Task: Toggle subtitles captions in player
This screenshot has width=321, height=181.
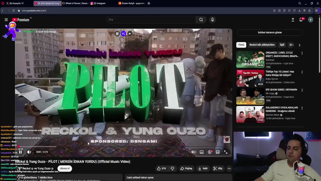Action: 201,152
